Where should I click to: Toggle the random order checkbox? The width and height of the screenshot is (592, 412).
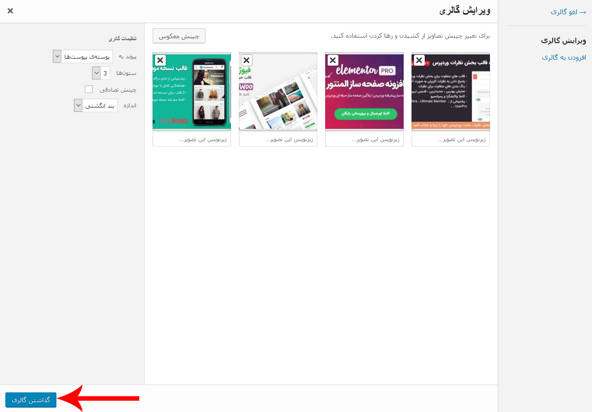[89, 89]
